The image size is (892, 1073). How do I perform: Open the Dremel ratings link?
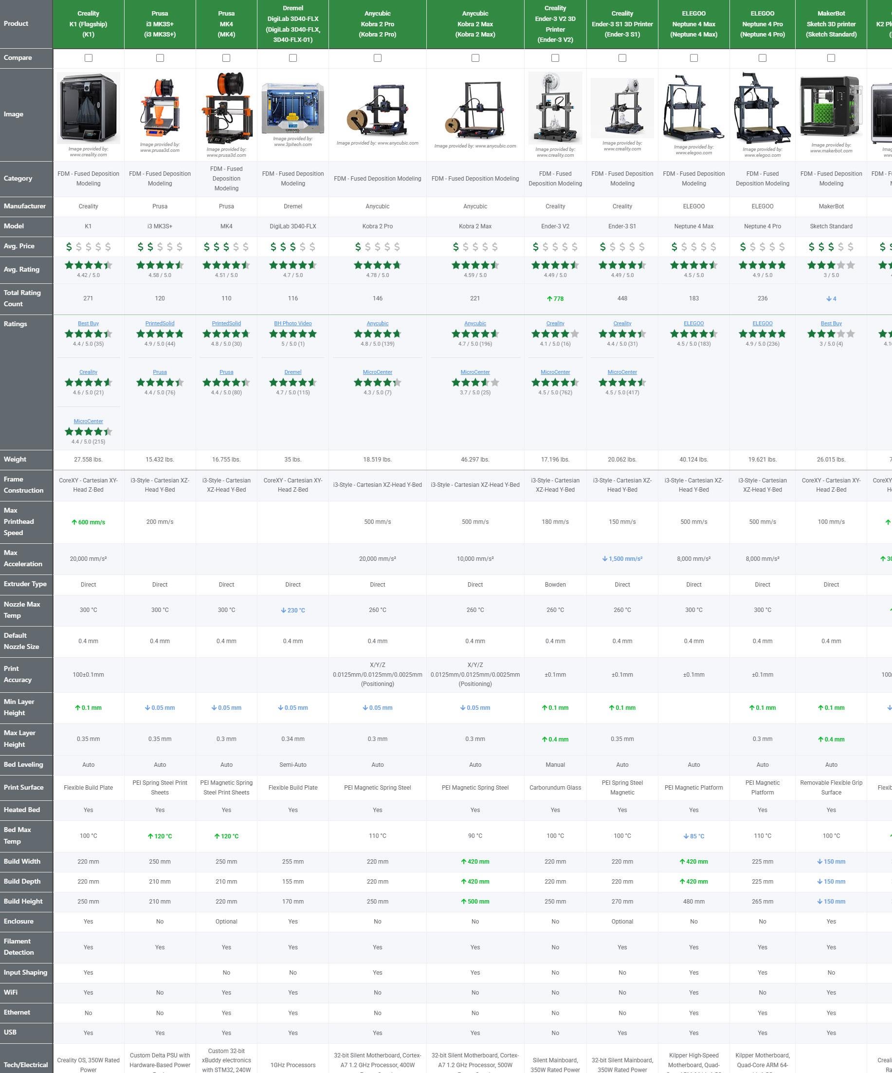(x=292, y=372)
